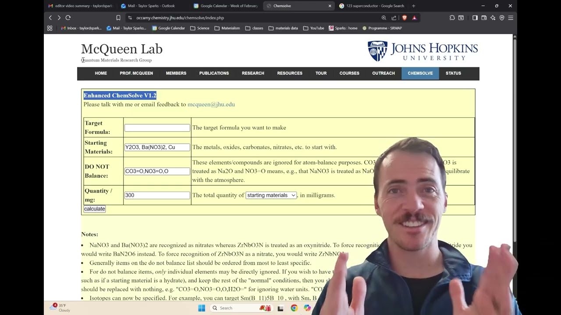The width and height of the screenshot is (561, 315).
Task: Open Sparks : home bookmark
Action: click(x=343, y=28)
